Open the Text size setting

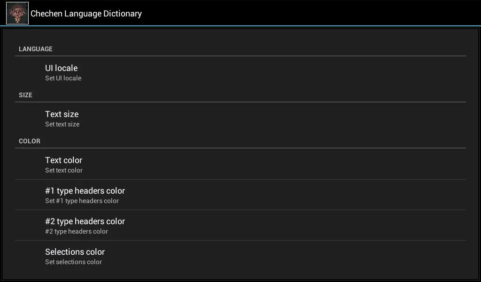[62, 114]
